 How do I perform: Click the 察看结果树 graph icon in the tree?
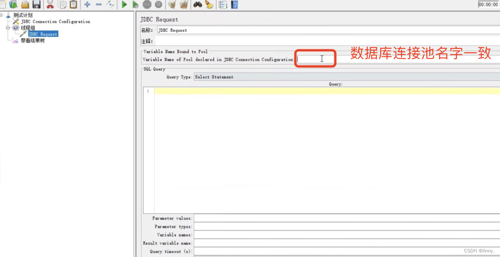click(x=16, y=41)
